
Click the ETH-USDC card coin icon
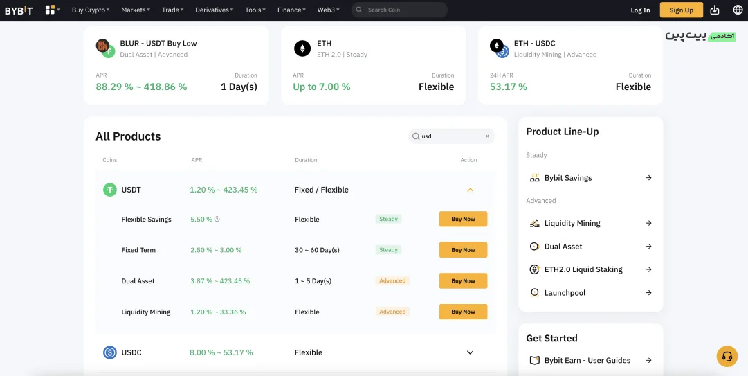[x=500, y=48]
